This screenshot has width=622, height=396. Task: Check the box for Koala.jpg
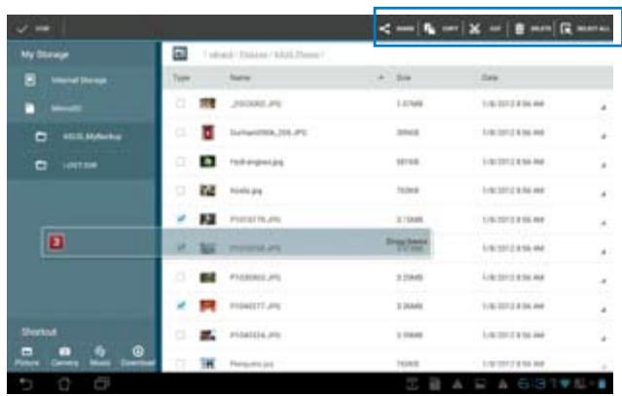[x=180, y=191]
